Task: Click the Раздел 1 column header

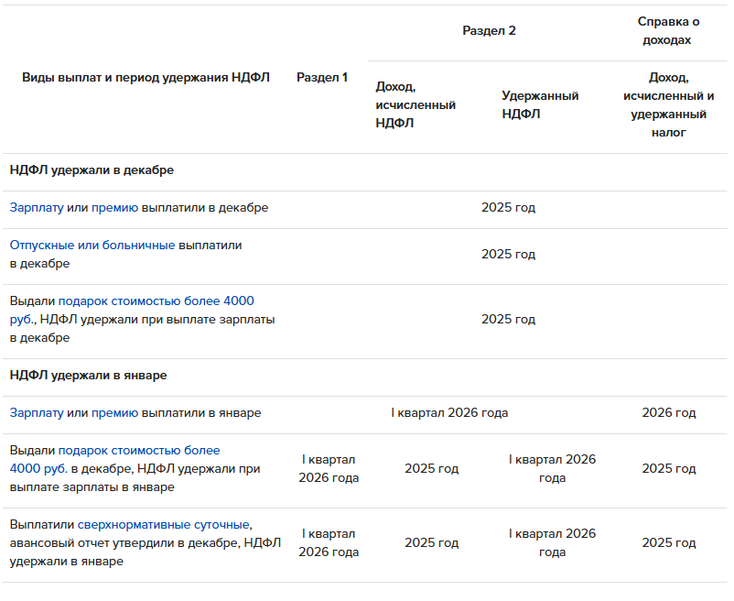Action: click(x=322, y=78)
